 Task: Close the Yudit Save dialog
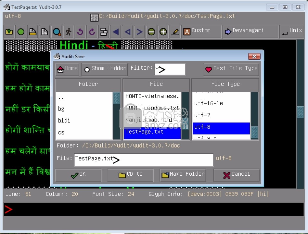point(254,56)
